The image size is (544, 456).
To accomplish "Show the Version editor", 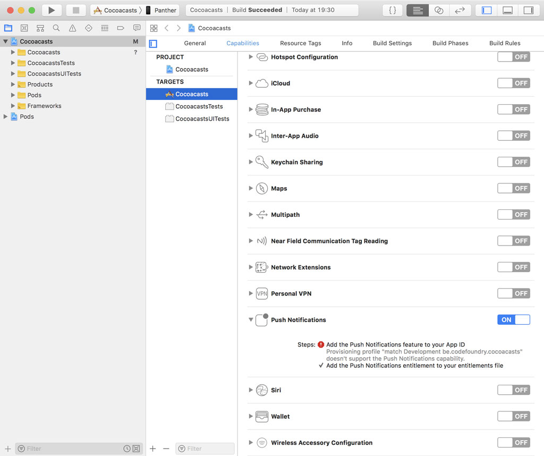I will click(460, 10).
